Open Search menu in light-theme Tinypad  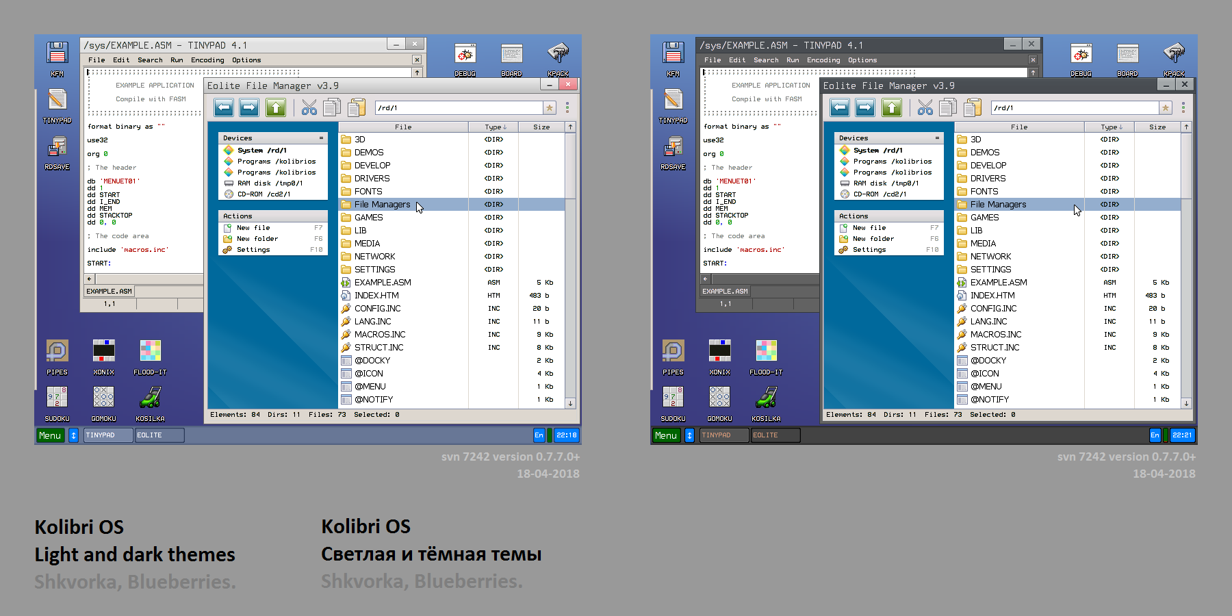point(150,60)
